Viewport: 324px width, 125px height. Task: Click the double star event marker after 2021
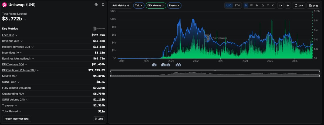(178, 65)
